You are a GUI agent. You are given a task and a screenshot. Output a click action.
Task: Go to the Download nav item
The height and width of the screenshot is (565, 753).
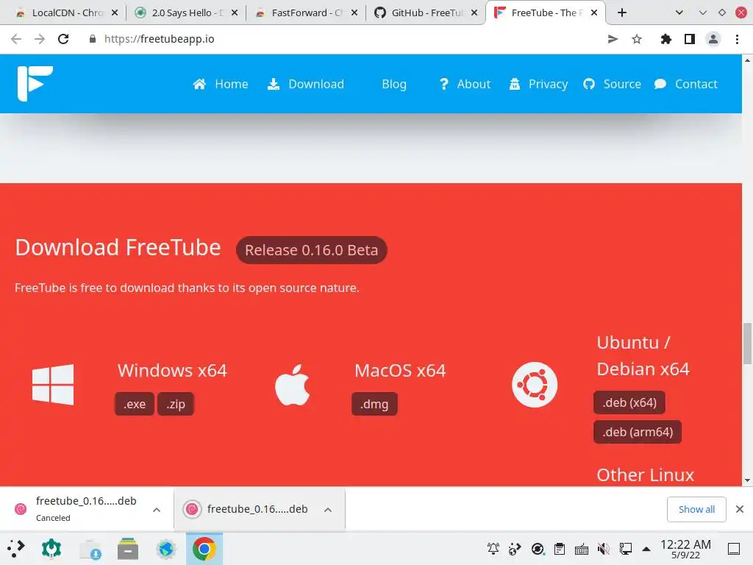305,84
